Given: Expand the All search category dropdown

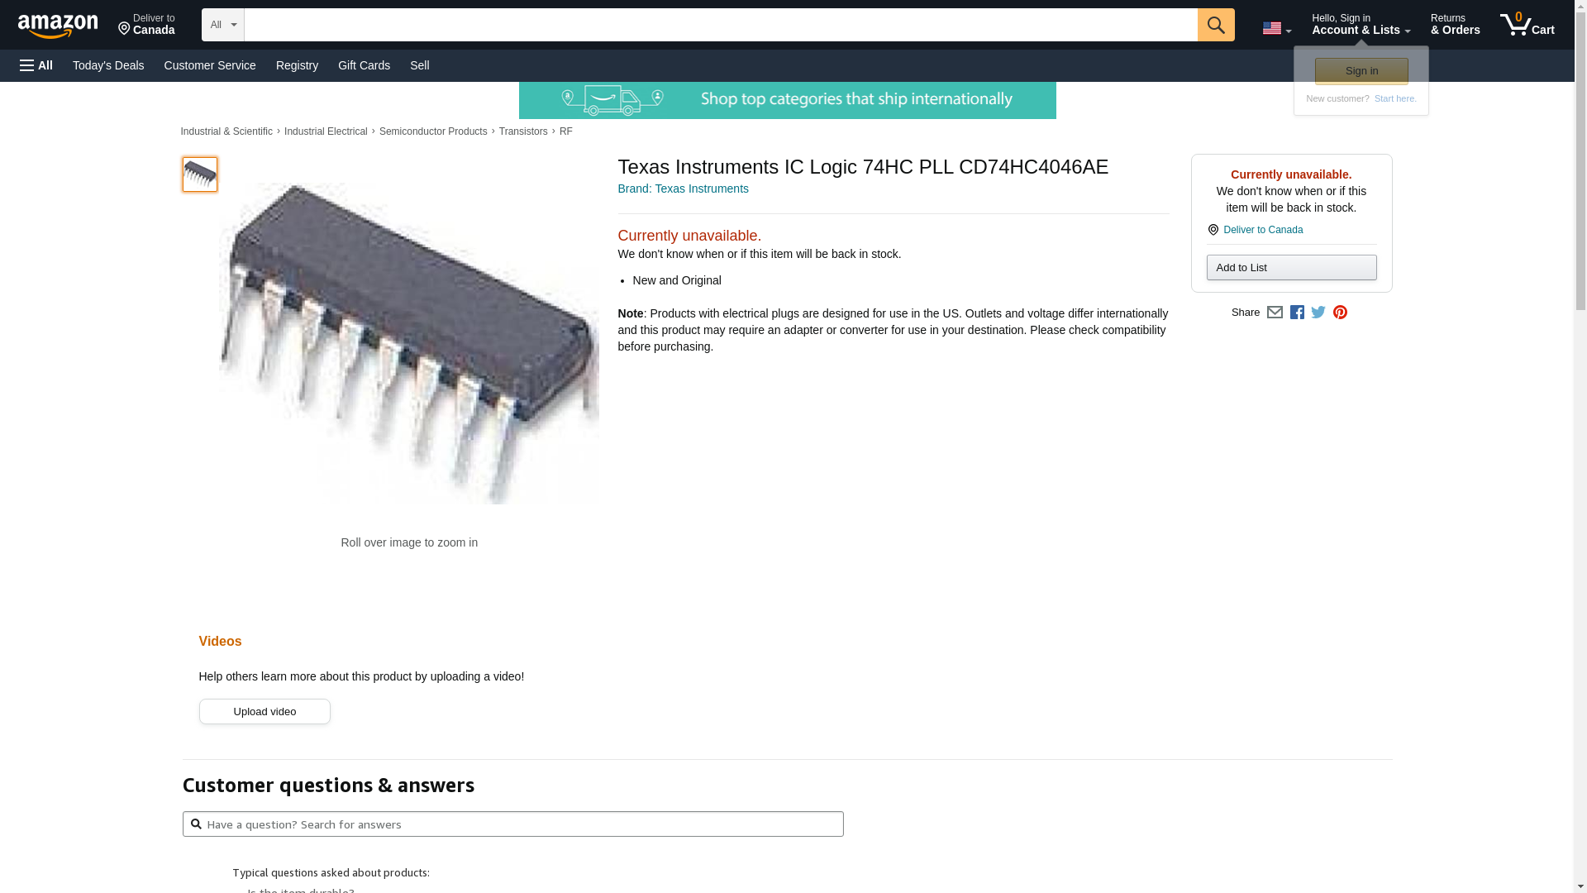Looking at the screenshot, I should (x=222, y=25).
